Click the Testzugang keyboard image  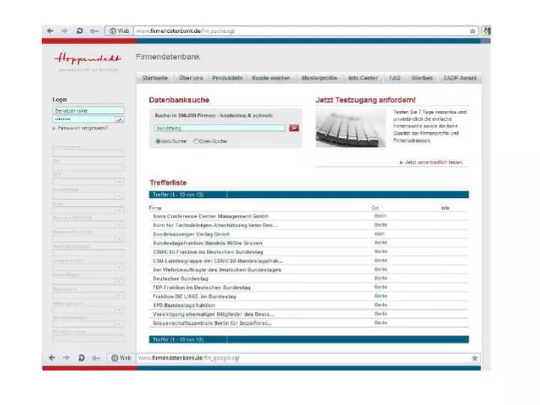click(350, 127)
